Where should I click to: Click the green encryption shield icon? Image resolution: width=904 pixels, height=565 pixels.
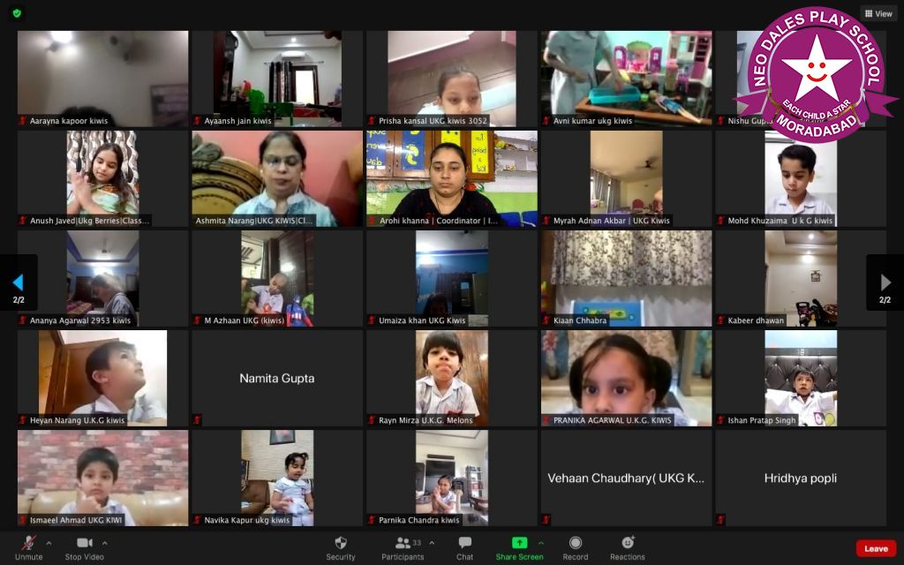coord(17,12)
